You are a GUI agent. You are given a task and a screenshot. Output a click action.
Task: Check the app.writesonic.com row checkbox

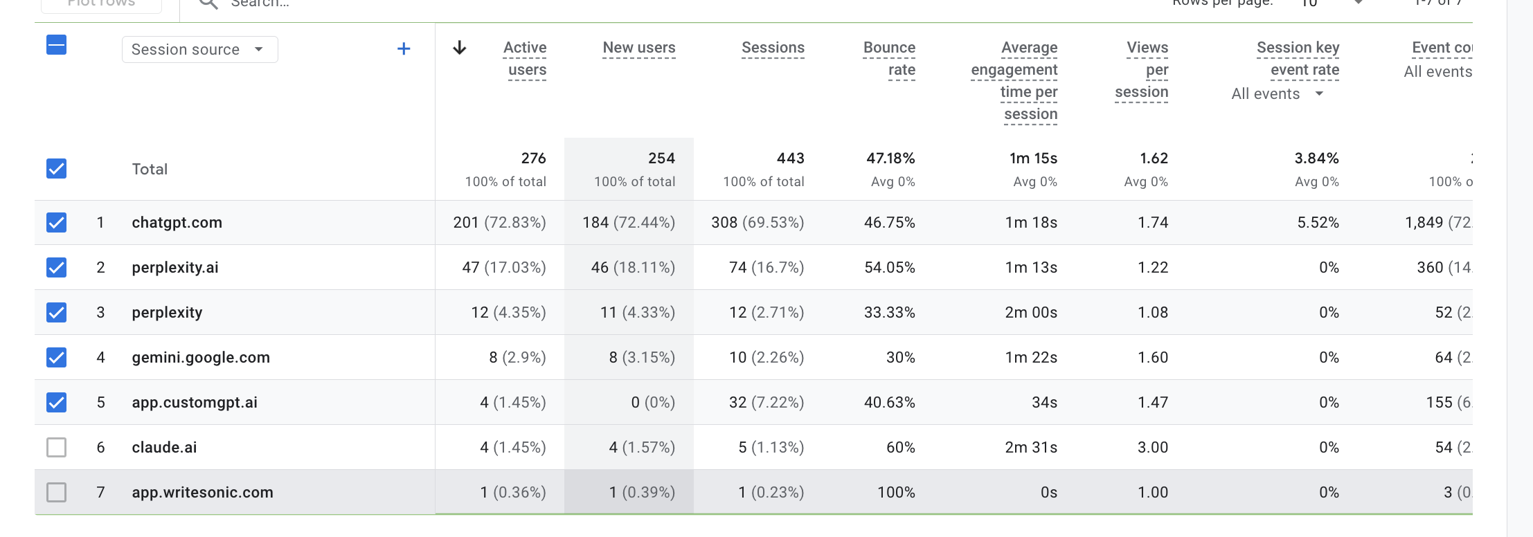(57, 492)
